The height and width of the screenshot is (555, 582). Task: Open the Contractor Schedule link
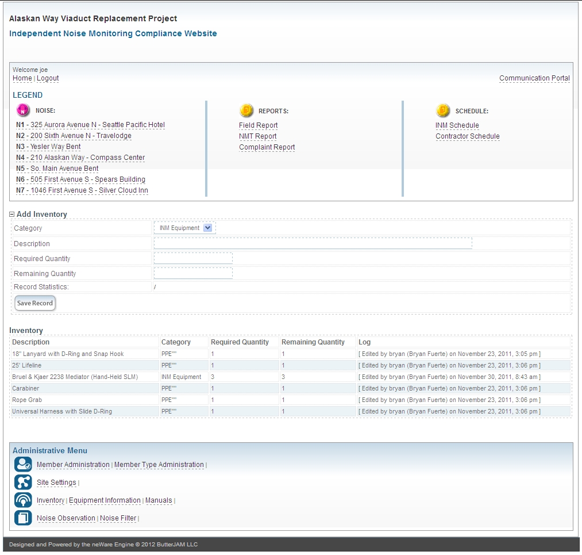pyautogui.click(x=467, y=136)
